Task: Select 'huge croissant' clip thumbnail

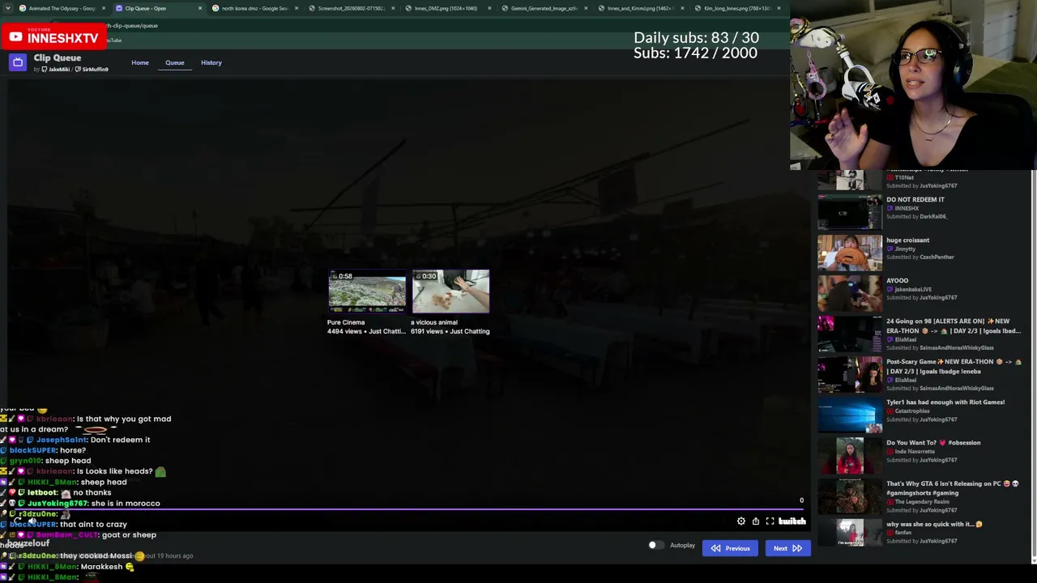Action: click(x=850, y=253)
